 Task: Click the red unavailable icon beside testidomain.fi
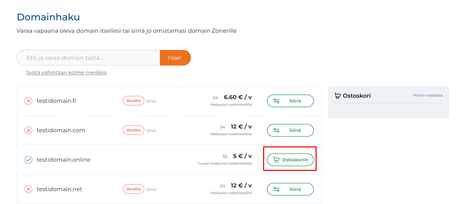(x=29, y=101)
